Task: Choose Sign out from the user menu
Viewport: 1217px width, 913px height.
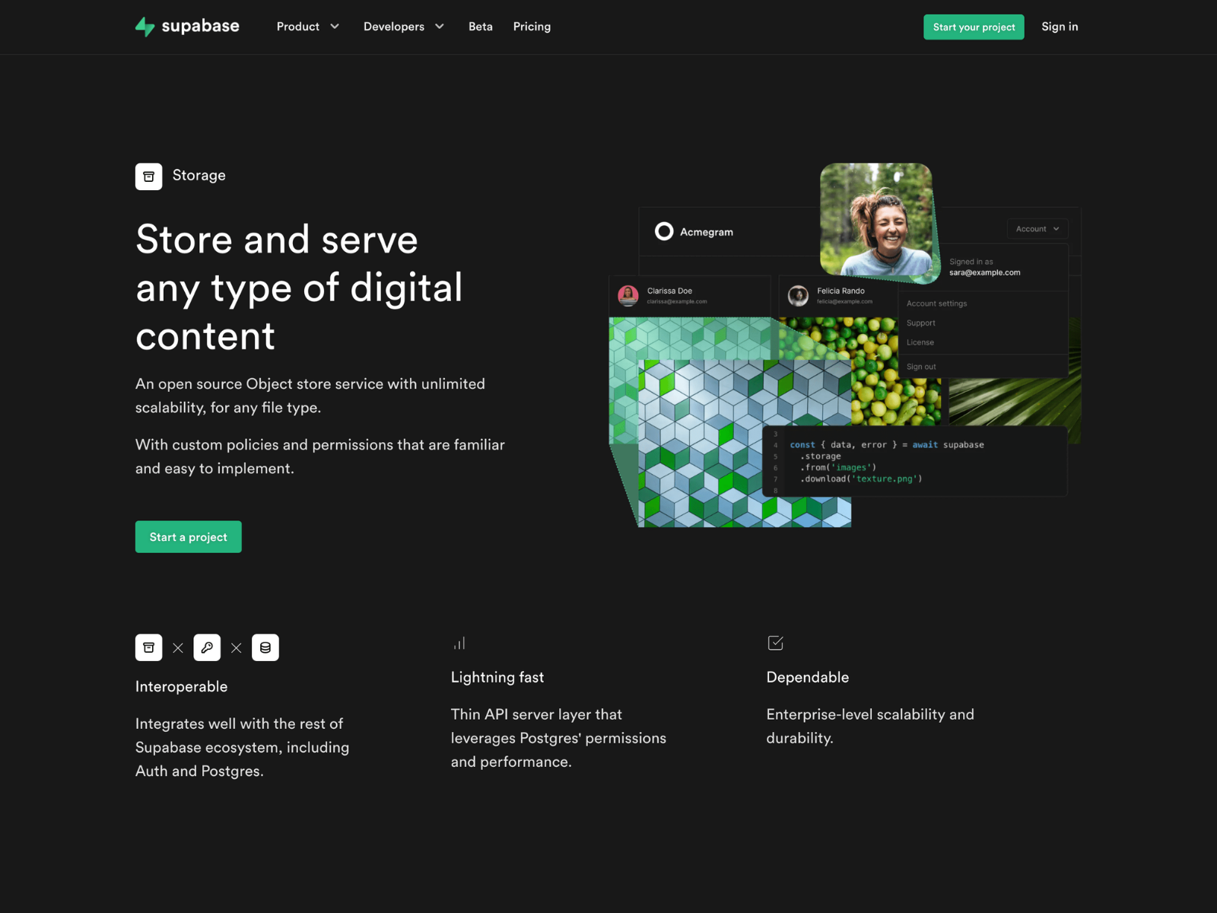Action: click(921, 366)
